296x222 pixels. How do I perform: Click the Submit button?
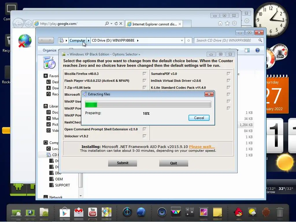point(123,163)
